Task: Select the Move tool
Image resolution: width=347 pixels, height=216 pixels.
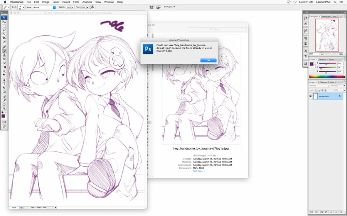Action: click(x=4, y=22)
